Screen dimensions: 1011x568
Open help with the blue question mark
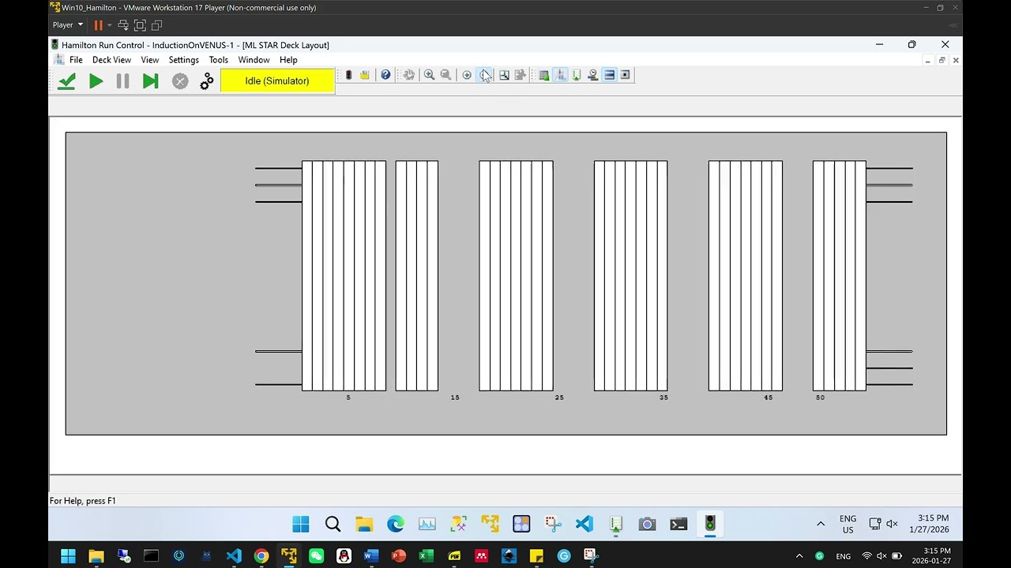tap(385, 75)
